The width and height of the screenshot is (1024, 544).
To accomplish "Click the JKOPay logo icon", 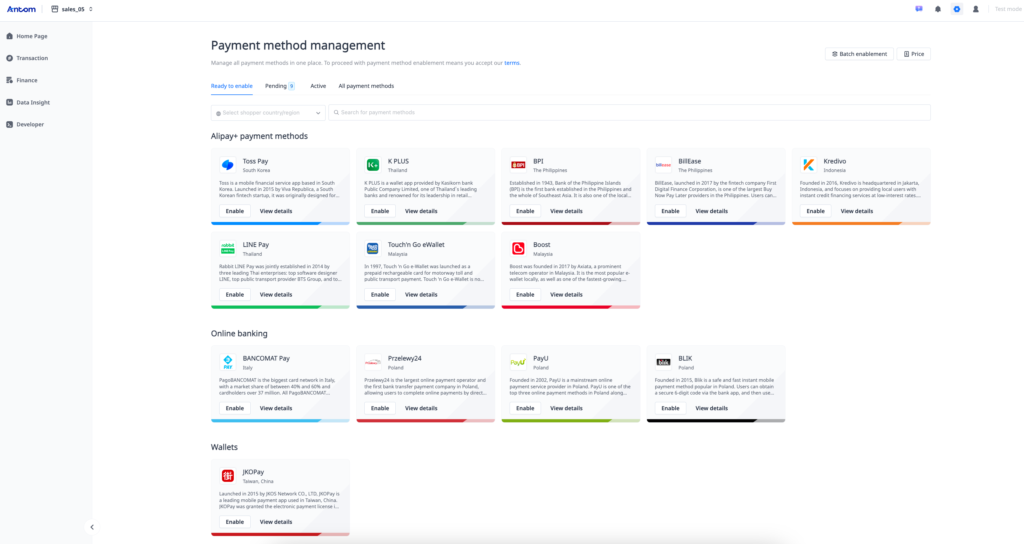I will (228, 476).
